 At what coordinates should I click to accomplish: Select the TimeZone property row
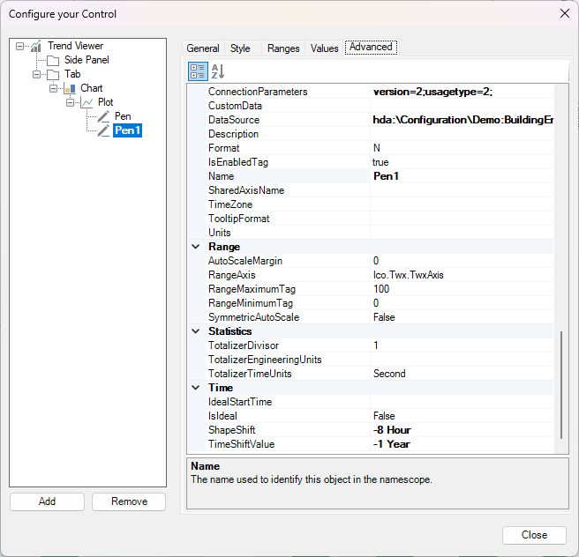point(380,204)
